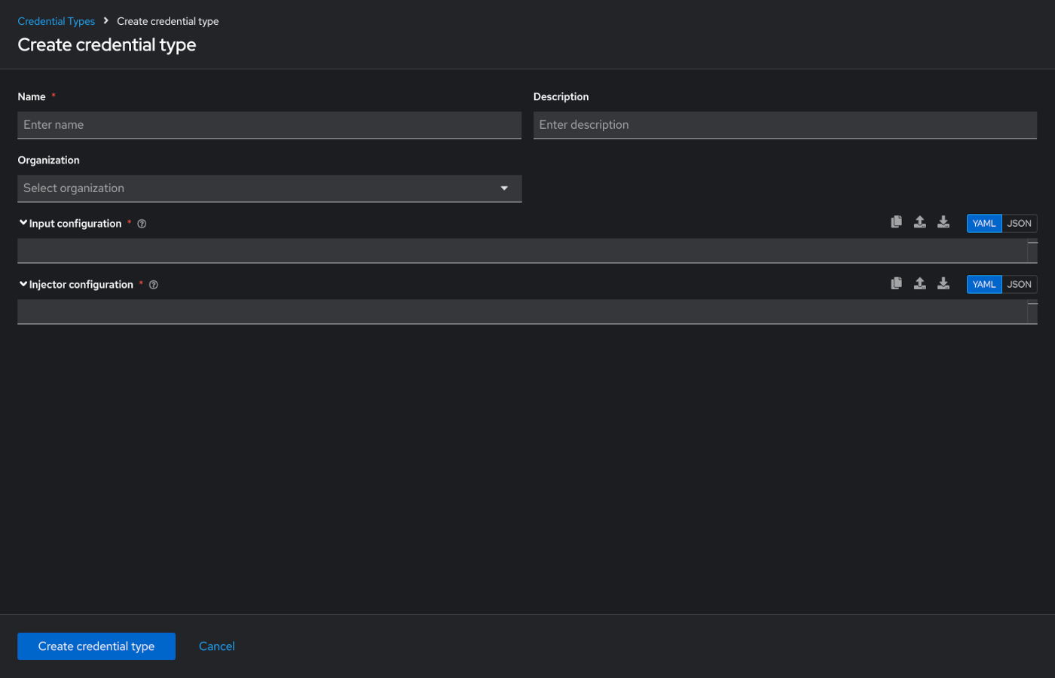1055x678 pixels.
Task: Download the Input configuration file
Action: (943, 222)
